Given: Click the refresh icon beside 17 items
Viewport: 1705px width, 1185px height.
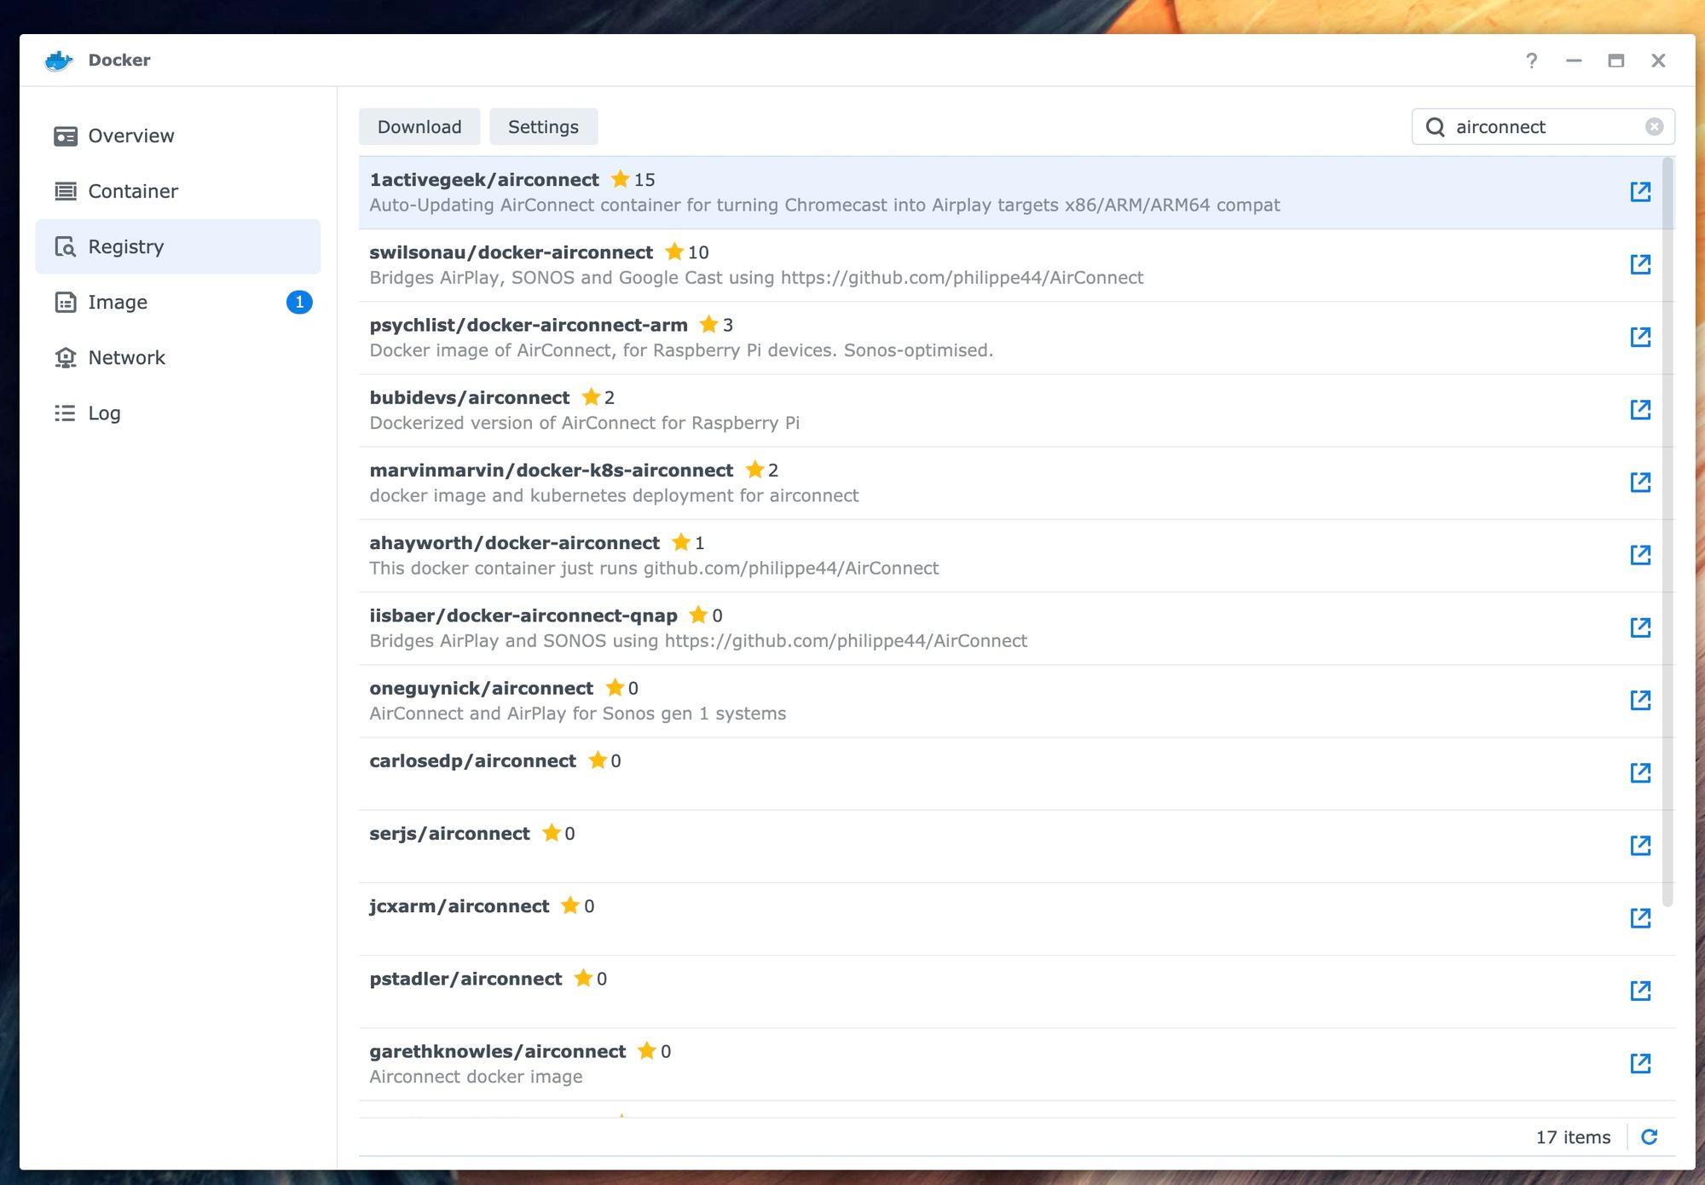Looking at the screenshot, I should tap(1650, 1136).
